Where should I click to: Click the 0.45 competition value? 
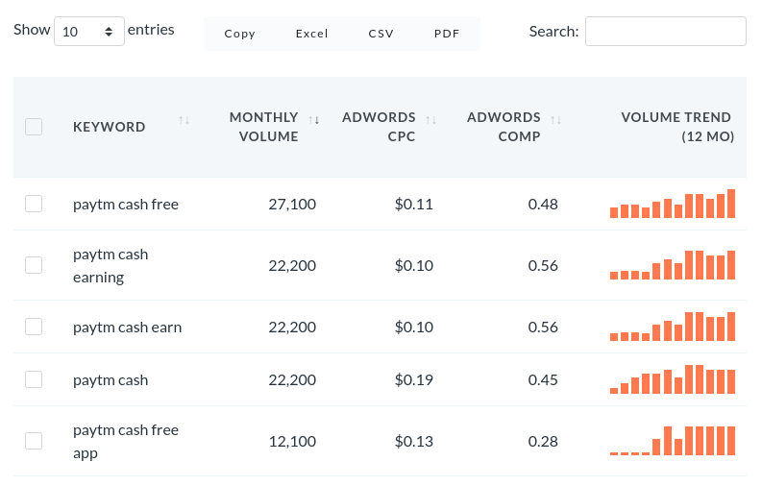[543, 379]
